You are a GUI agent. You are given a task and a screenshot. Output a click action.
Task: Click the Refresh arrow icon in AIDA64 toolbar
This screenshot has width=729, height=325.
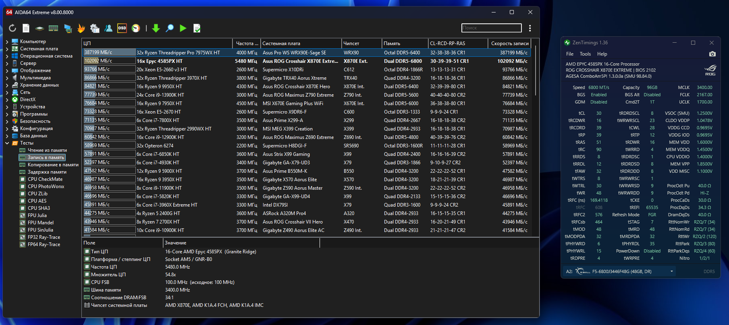[12, 28]
